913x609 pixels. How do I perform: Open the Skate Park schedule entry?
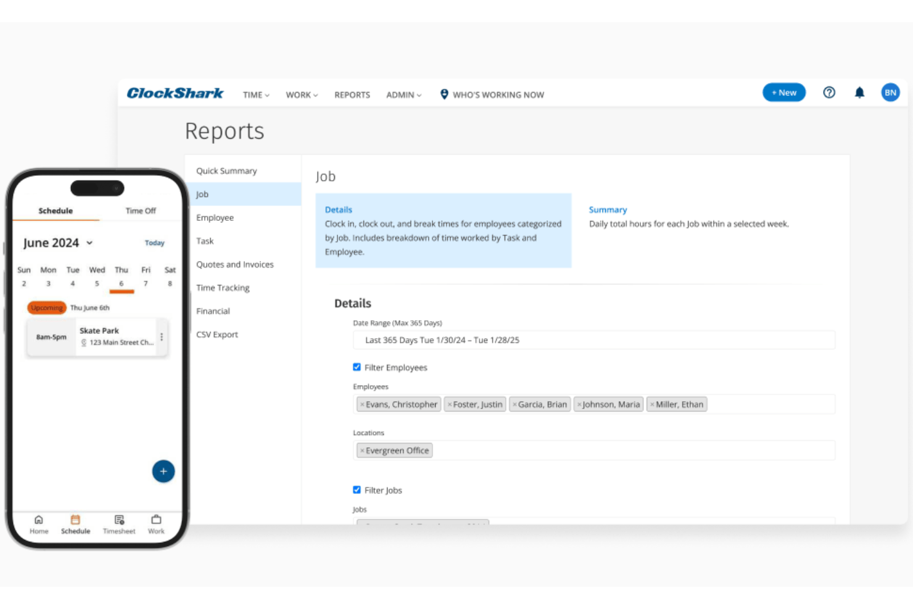[x=97, y=337]
